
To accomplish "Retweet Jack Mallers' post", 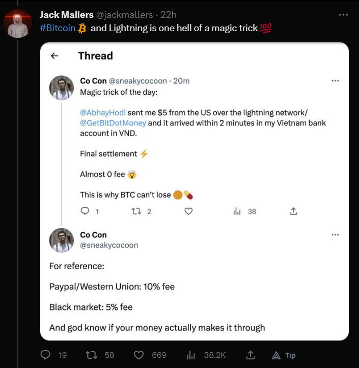I will (x=93, y=355).
